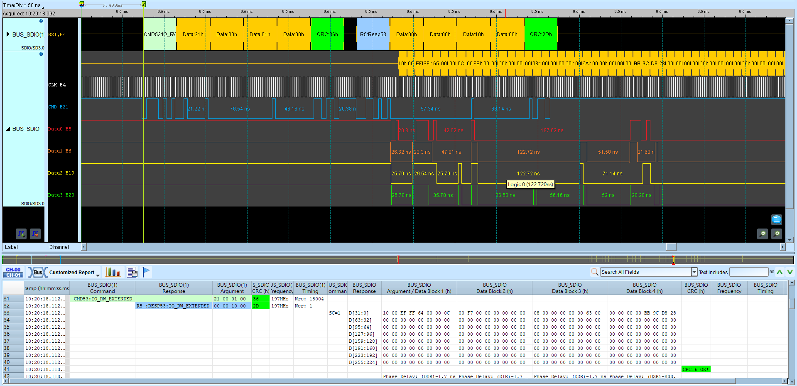Click the zoom in magnifier icon
The image size is (797, 386).
coord(777,234)
